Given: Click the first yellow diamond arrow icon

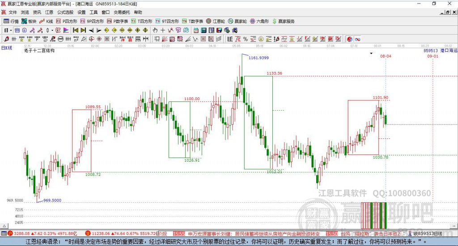Looking at the screenshot, I should (x=106, y=30).
